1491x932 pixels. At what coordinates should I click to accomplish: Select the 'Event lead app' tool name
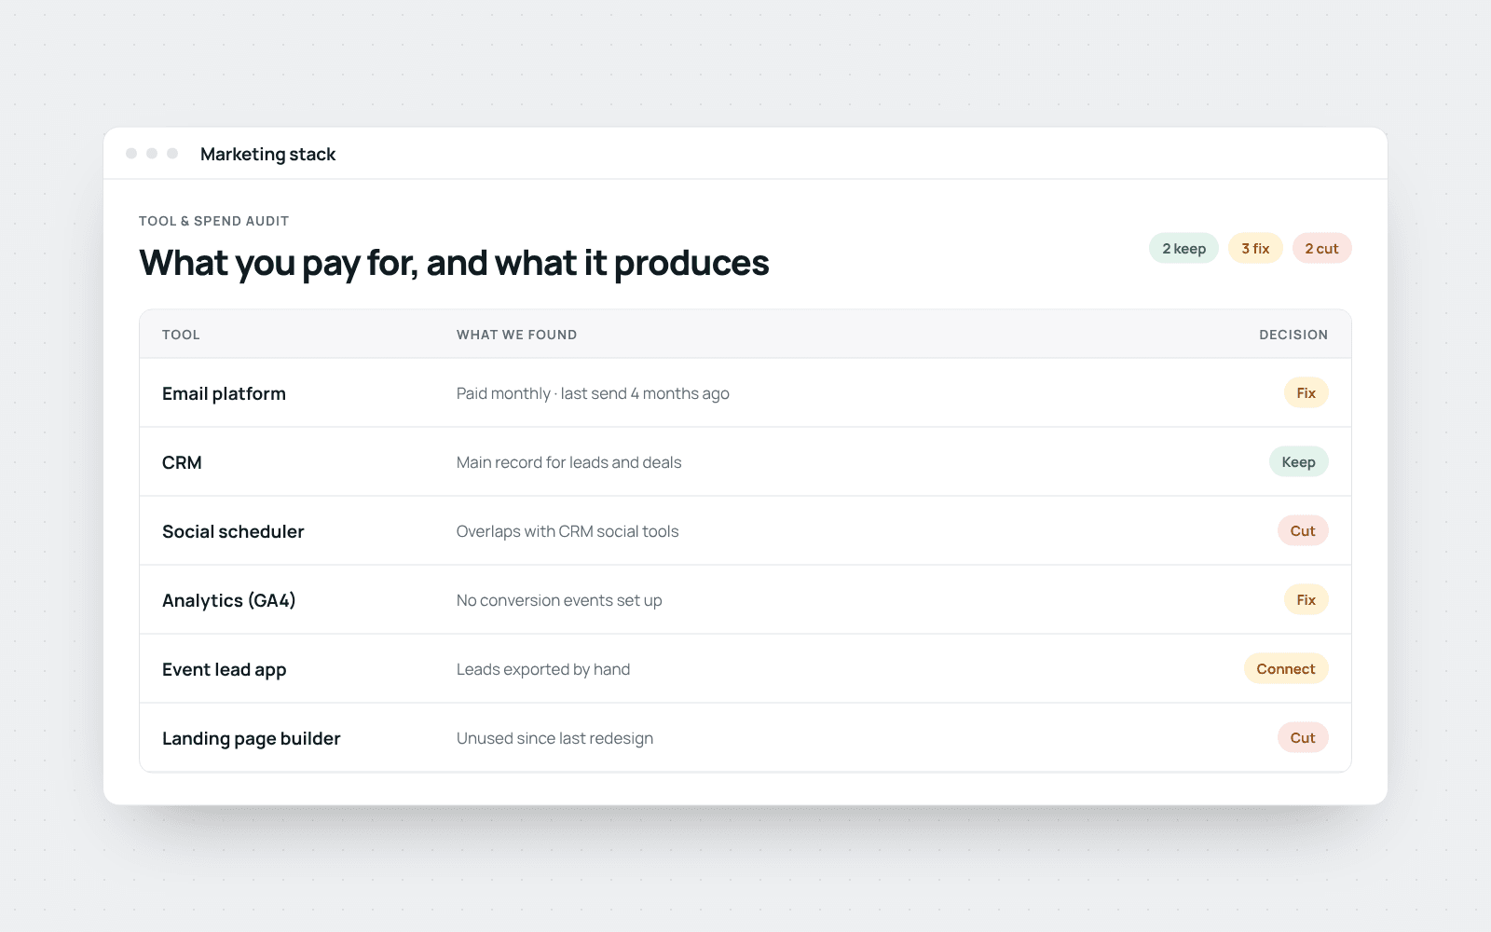click(x=224, y=669)
